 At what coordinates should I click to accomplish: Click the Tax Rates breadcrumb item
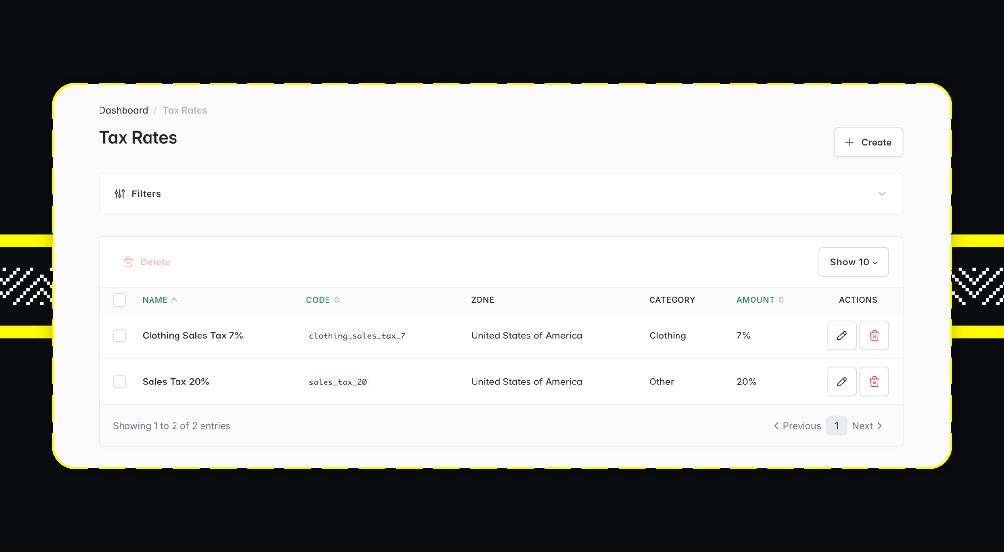click(185, 110)
